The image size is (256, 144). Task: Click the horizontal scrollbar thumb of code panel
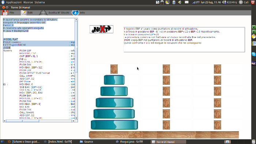coord(22,121)
